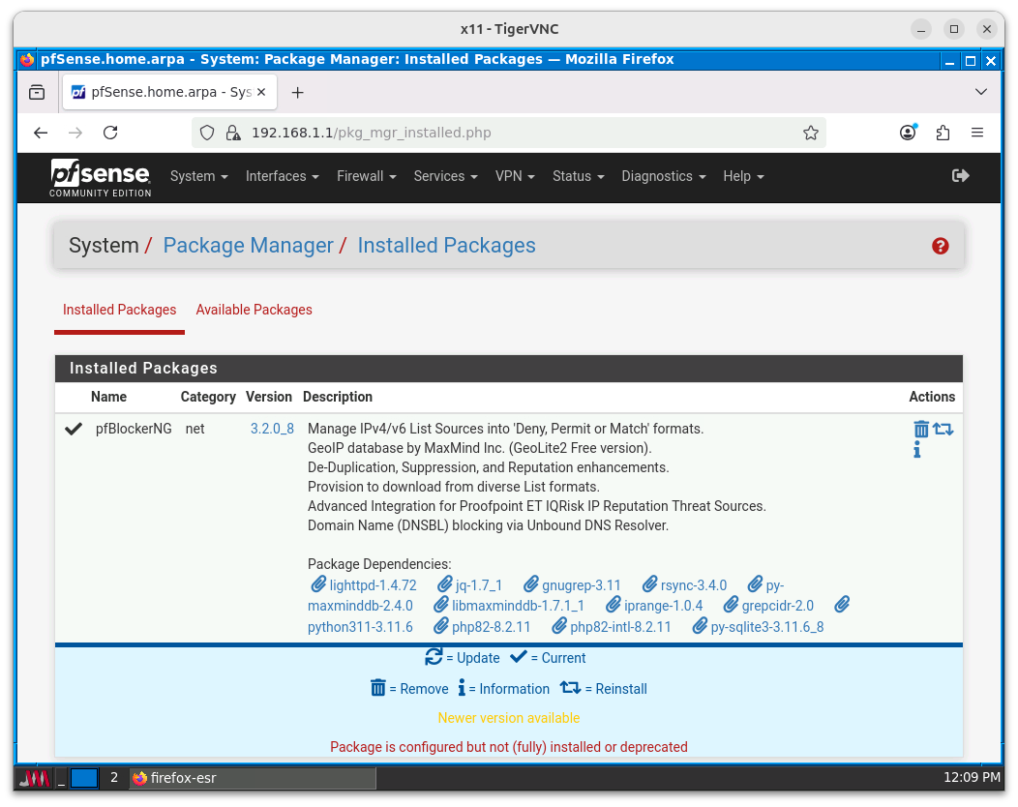1018x807 pixels.
Task: Open the grepcidr-2.0 dependency link
Action: click(768, 606)
